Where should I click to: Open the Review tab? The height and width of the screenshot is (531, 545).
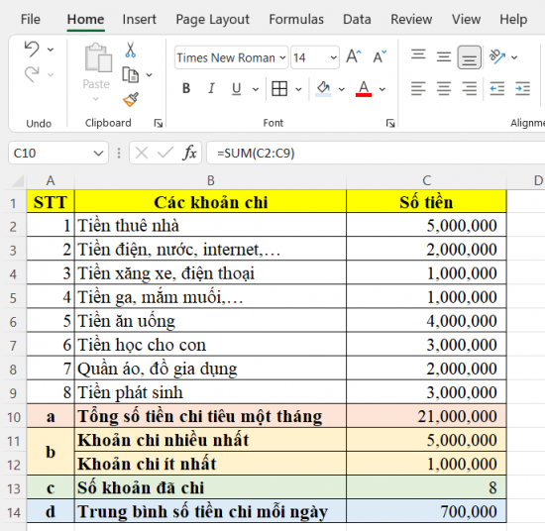point(411,19)
